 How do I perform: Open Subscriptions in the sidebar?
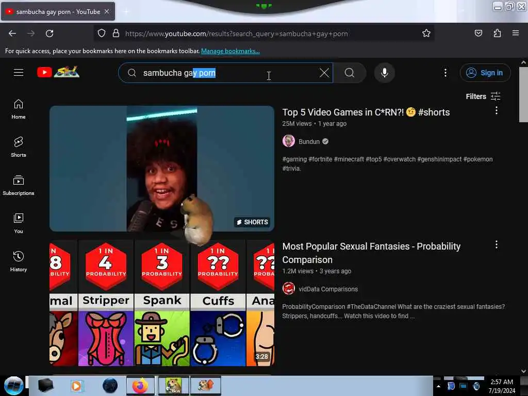[x=19, y=186]
